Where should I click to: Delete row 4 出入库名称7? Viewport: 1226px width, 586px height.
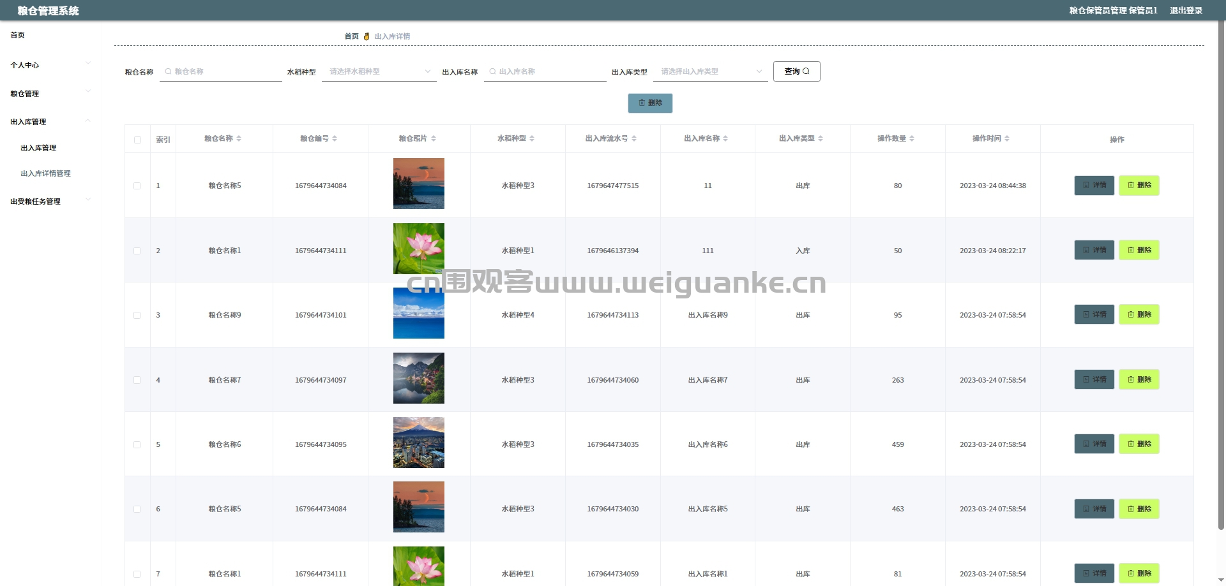coord(1139,379)
